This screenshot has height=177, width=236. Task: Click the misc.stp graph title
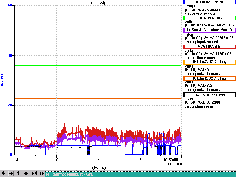tap(99, 3)
